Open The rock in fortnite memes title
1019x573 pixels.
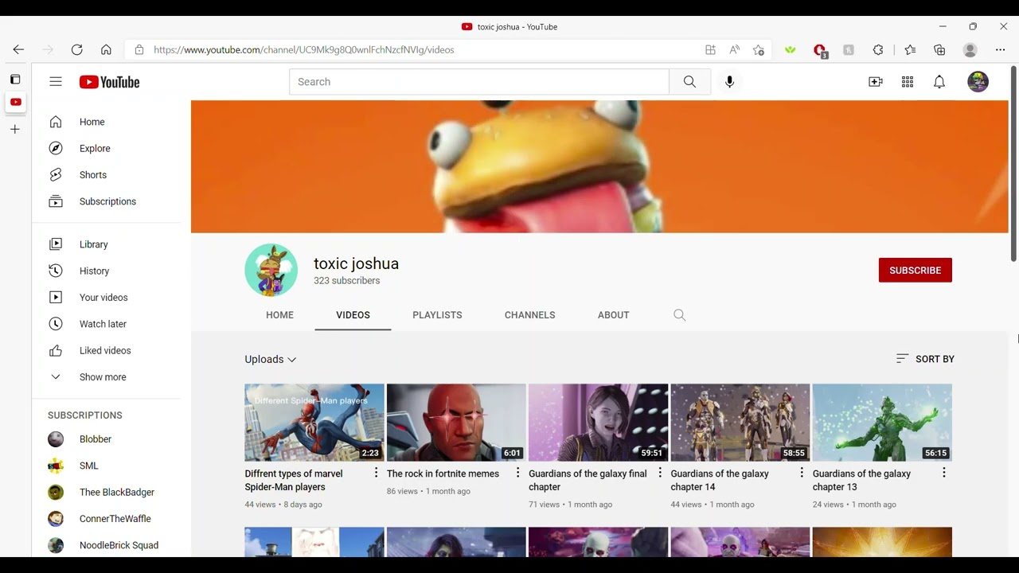coord(443,474)
